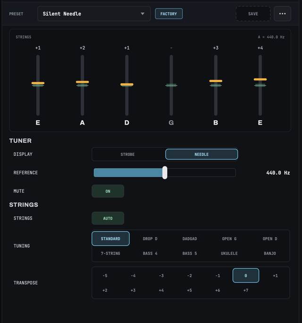This screenshot has width=302, height=323.
Task: Select 7-STRING tuning
Action: pyautogui.click(x=110, y=254)
